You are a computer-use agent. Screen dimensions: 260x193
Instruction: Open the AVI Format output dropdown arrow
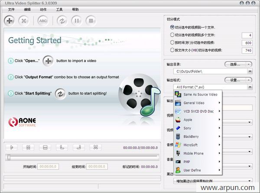[x=250, y=87]
